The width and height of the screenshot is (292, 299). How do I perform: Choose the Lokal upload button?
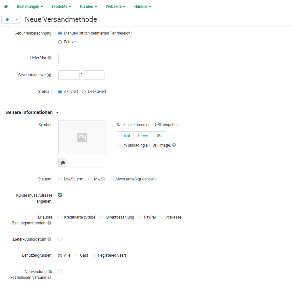pyautogui.click(x=125, y=136)
